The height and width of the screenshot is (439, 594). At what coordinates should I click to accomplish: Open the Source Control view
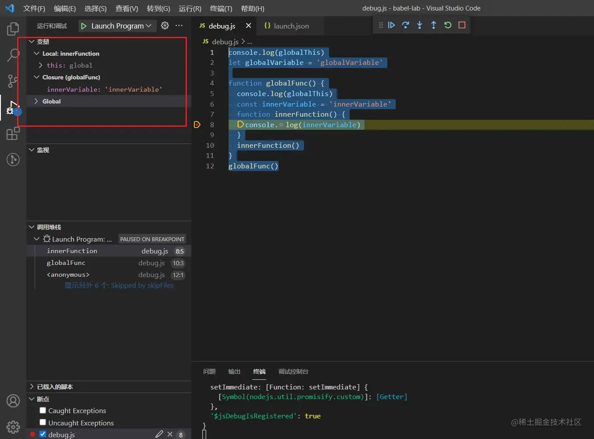pos(13,81)
